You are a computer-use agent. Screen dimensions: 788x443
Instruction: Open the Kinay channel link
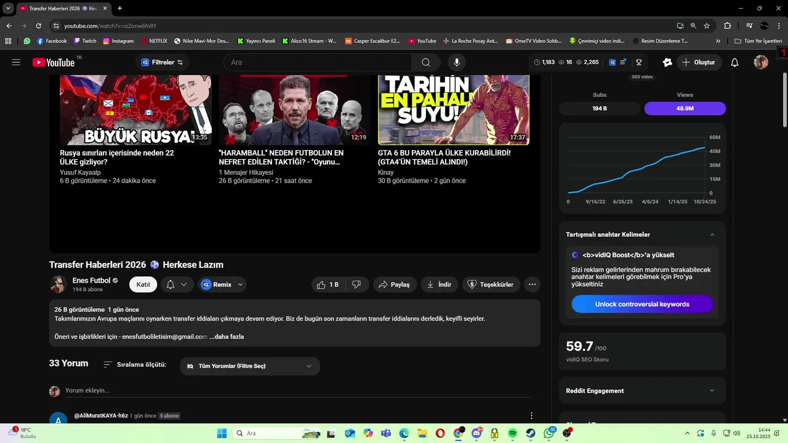pos(385,172)
